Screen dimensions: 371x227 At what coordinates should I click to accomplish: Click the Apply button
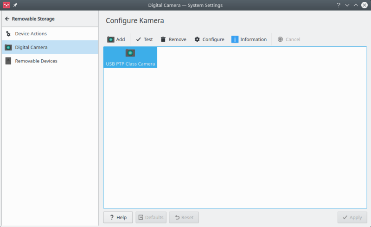(x=352, y=217)
